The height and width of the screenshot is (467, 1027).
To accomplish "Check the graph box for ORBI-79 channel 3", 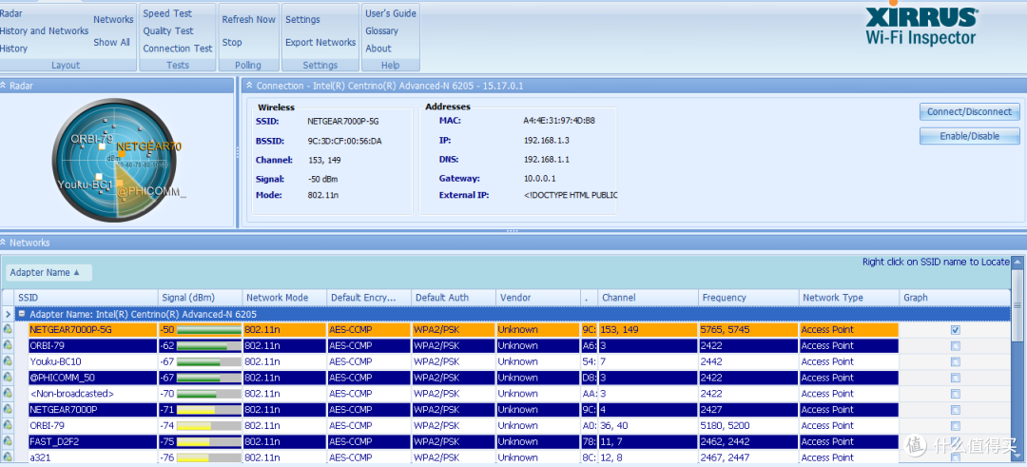I will [x=956, y=346].
